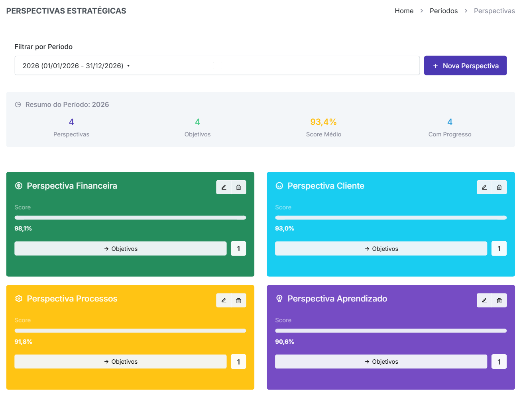The width and height of the screenshot is (521, 398).
Task: Click the Cliente score progress bar
Action: (x=391, y=218)
